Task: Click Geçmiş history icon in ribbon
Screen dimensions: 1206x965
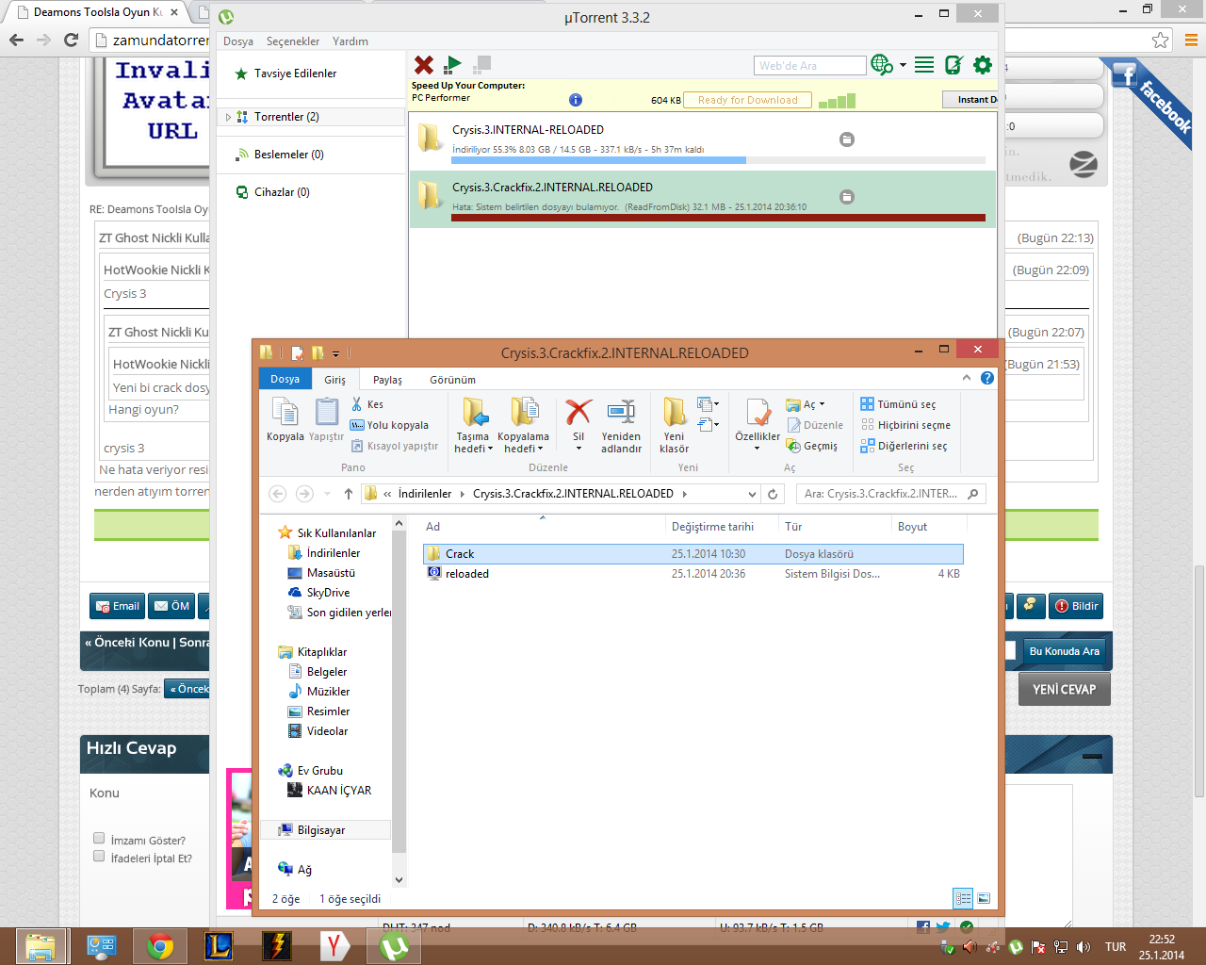Action: (x=812, y=446)
